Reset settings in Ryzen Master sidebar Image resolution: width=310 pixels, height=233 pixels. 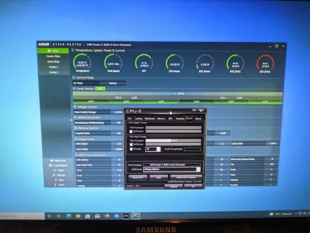pos(59,170)
